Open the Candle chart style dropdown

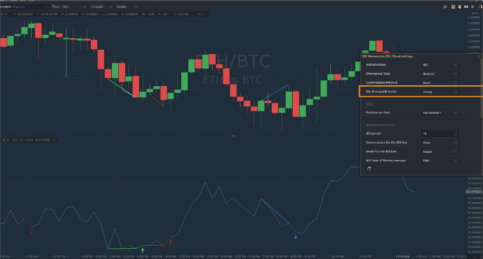(x=127, y=7)
